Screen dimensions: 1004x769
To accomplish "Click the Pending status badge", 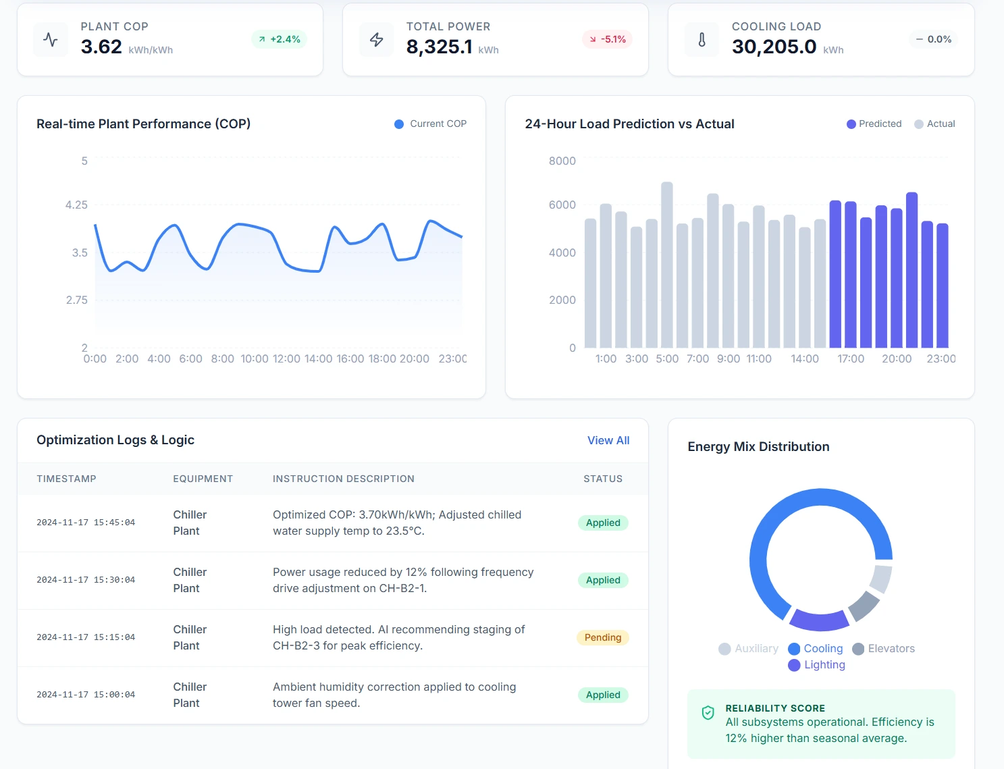I will point(602,637).
